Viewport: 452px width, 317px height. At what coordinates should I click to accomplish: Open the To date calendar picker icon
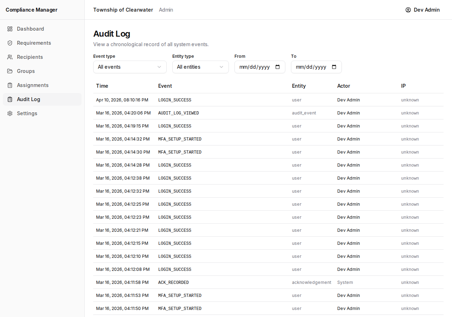[334, 67]
